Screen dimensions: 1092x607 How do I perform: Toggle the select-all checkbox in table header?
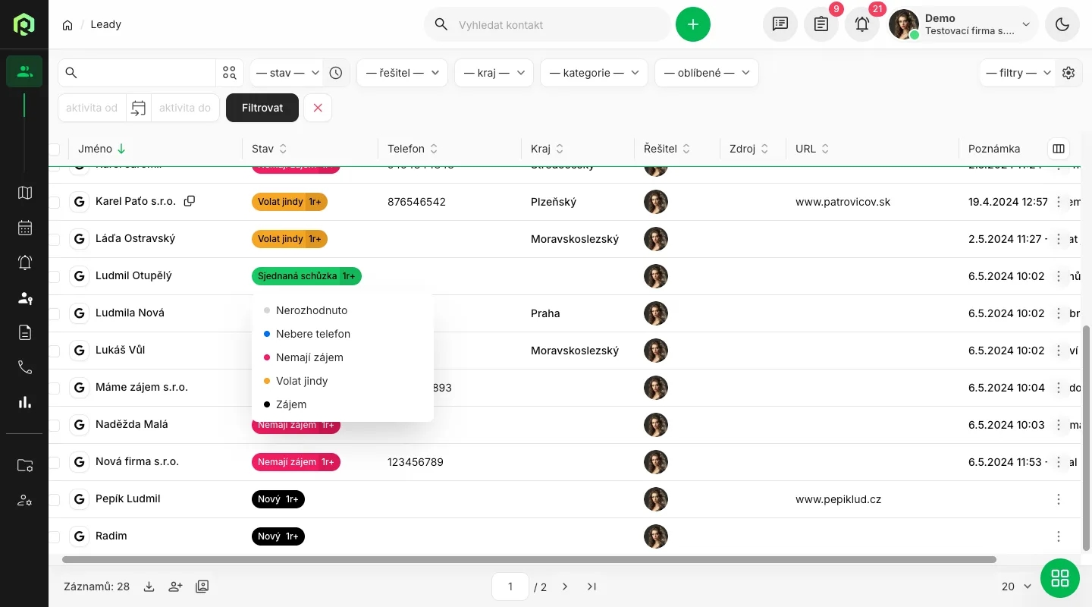coord(55,149)
